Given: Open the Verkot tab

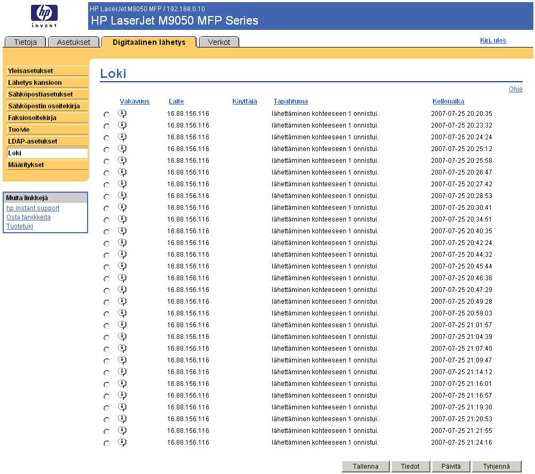Looking at the screenshot, I should [x=219, y=42].
